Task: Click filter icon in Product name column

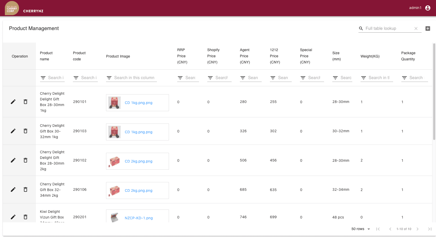Action: (43, 78)
